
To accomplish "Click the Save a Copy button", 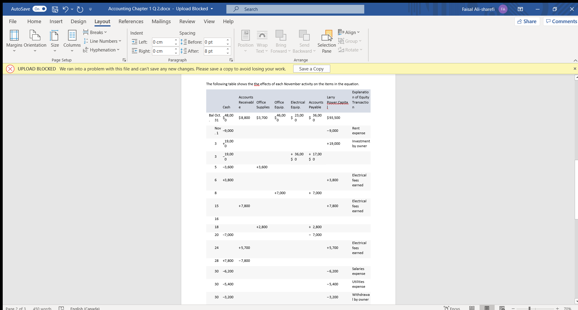I will [311, 69].
